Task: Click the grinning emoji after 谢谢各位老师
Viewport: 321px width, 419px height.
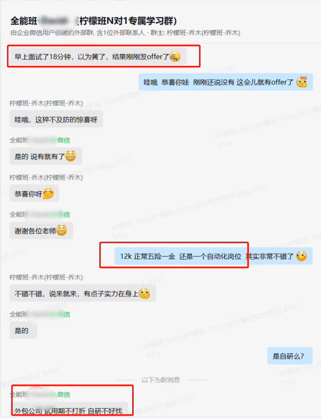Action: pos(62,230)
